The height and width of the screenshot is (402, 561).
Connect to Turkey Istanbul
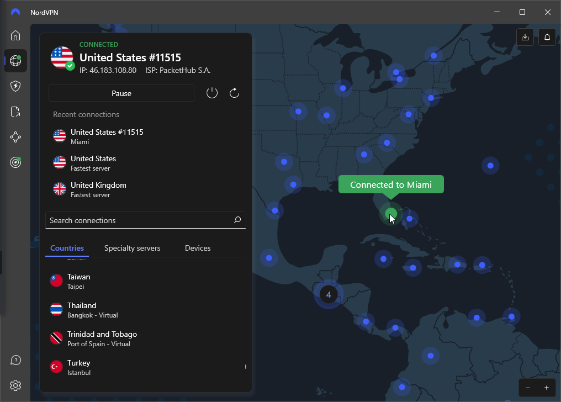coord(146,367)
